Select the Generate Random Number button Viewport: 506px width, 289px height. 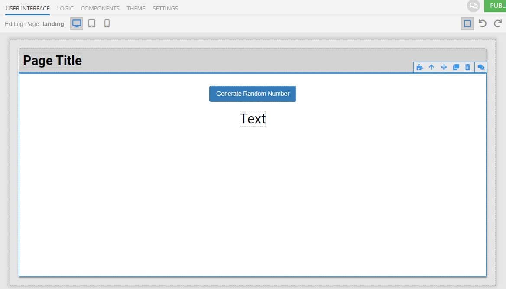[253, 94]
